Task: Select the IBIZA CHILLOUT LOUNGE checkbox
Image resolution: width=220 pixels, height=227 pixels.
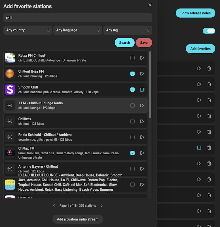Action: point(132,185)
